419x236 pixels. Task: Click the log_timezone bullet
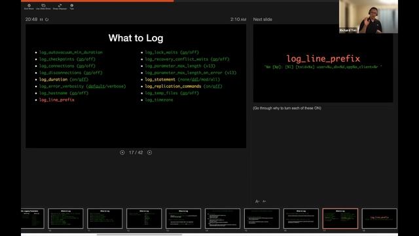click(159, 100)
